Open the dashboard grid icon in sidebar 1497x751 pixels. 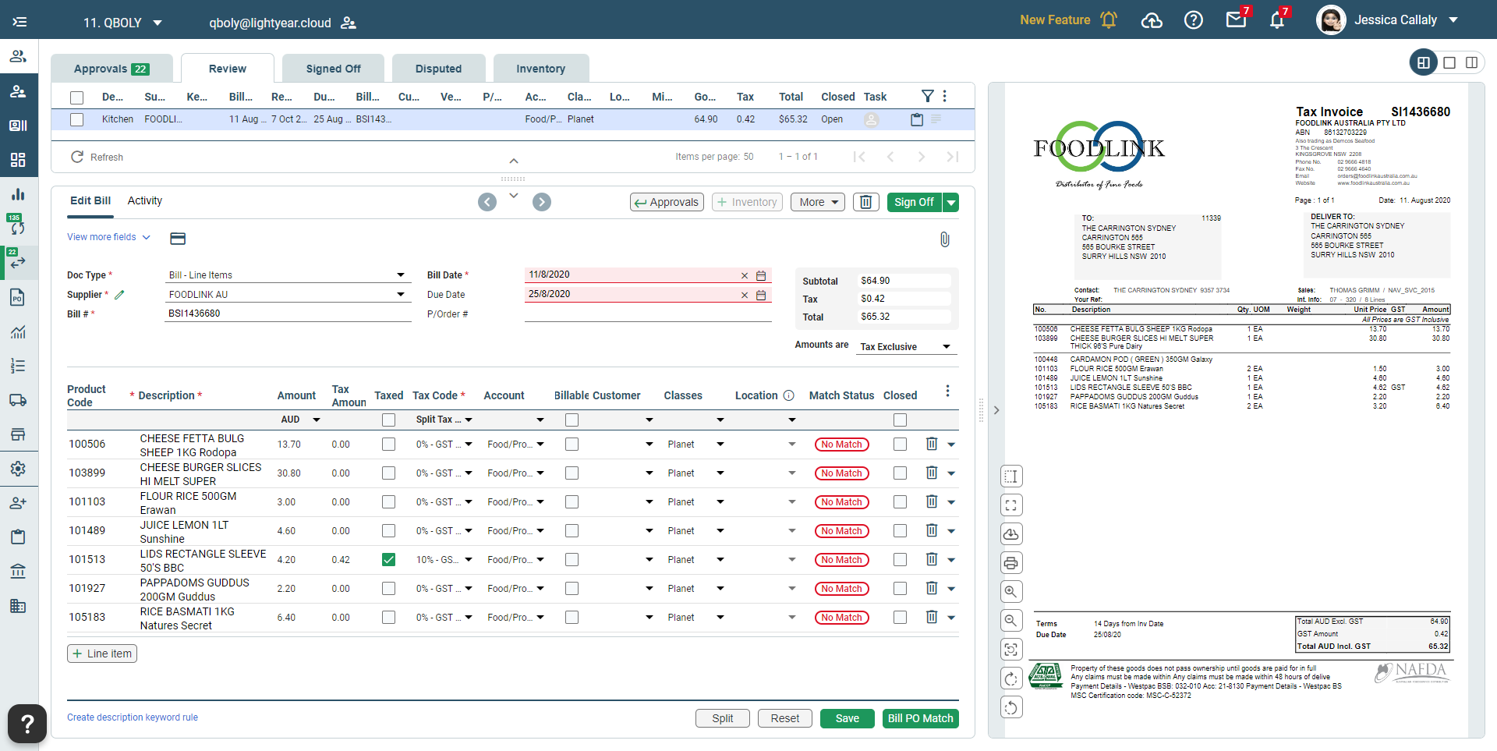(19, 160)
